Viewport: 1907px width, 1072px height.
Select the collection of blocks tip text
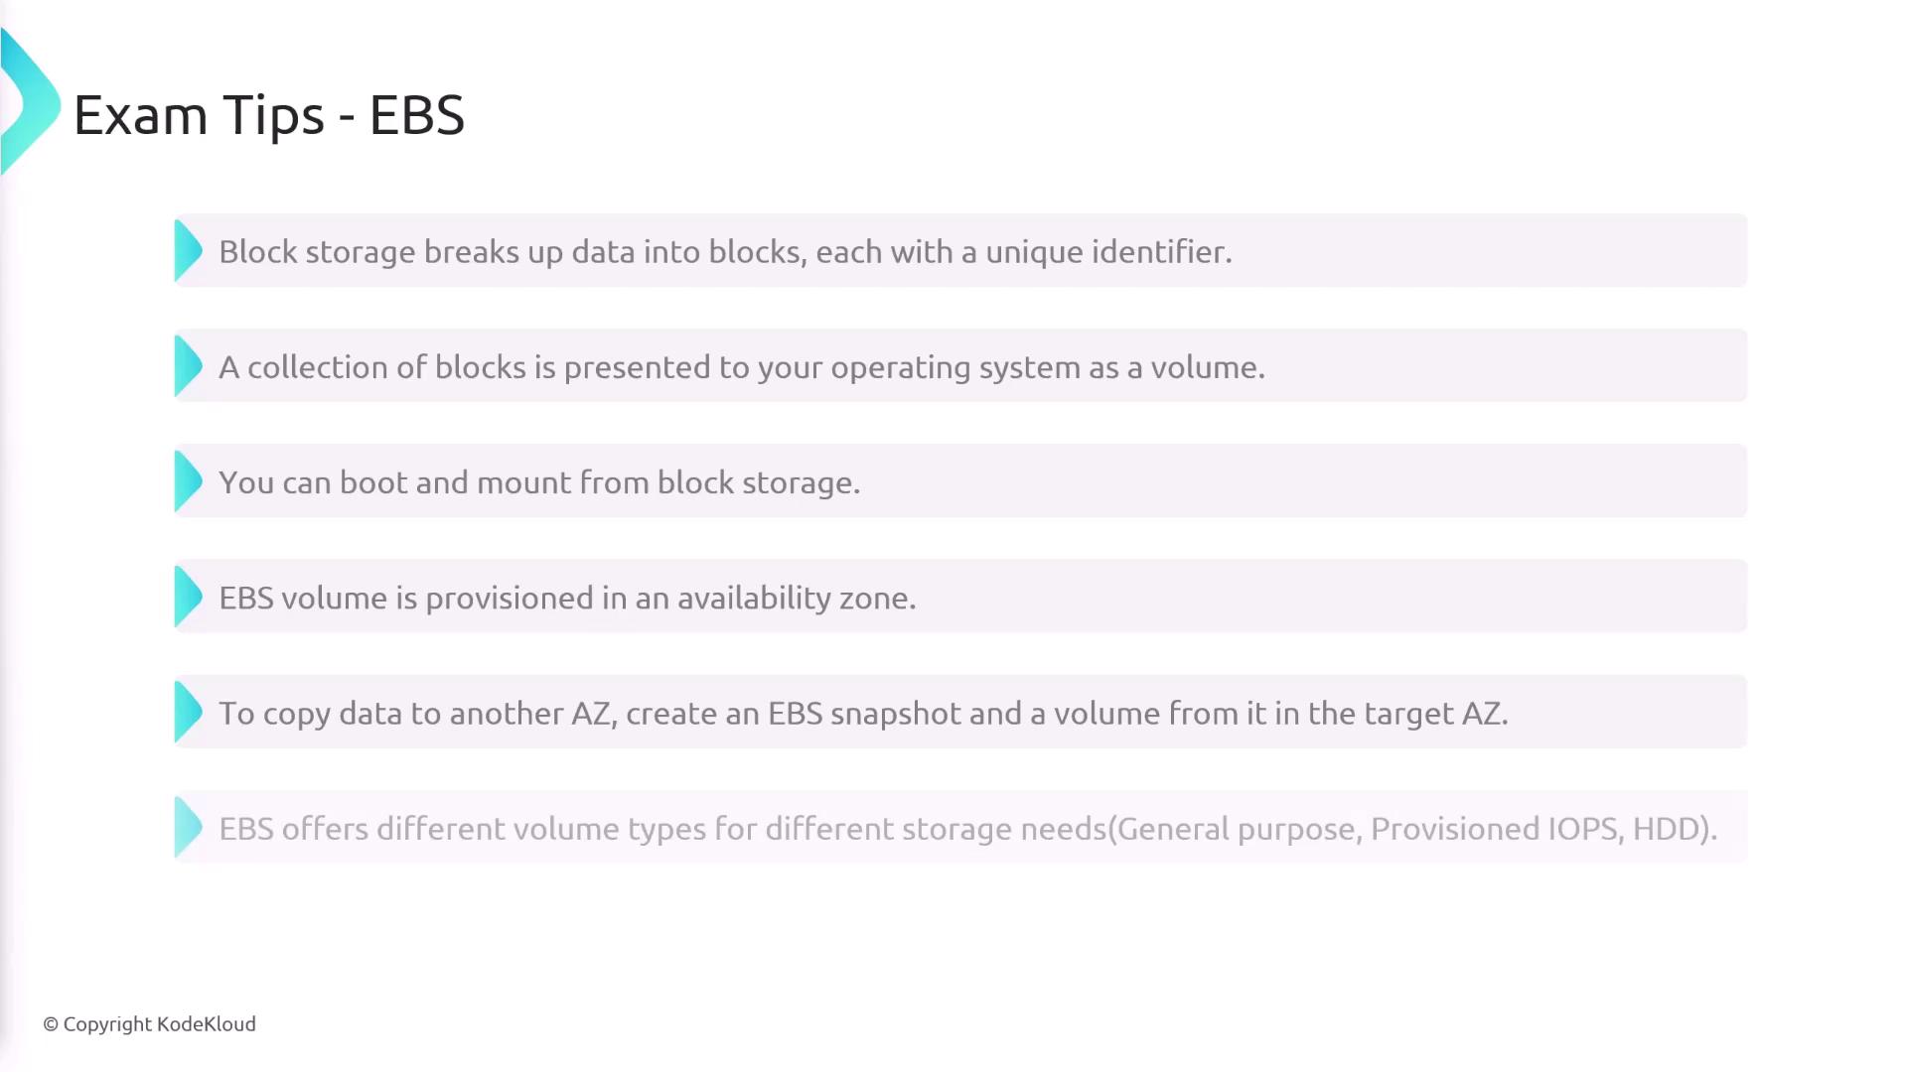tap(741, 367)
